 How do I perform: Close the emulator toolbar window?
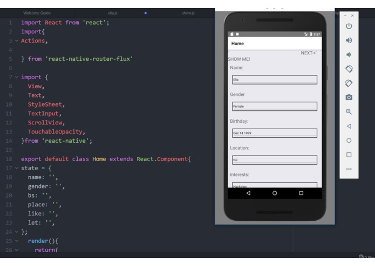(x=352, y=16)
